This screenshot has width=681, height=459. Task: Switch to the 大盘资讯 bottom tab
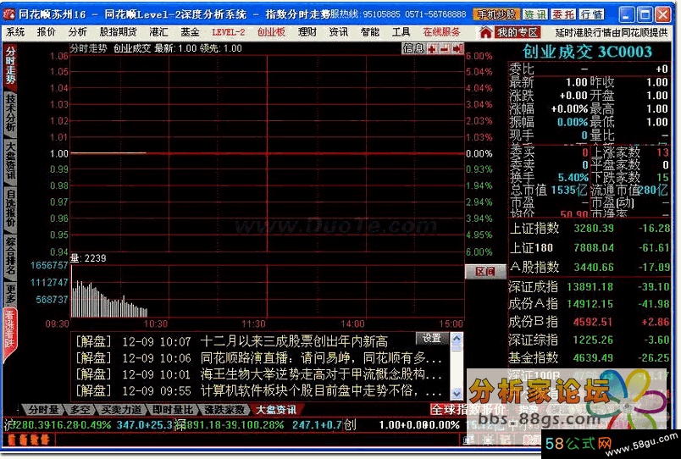276,410
